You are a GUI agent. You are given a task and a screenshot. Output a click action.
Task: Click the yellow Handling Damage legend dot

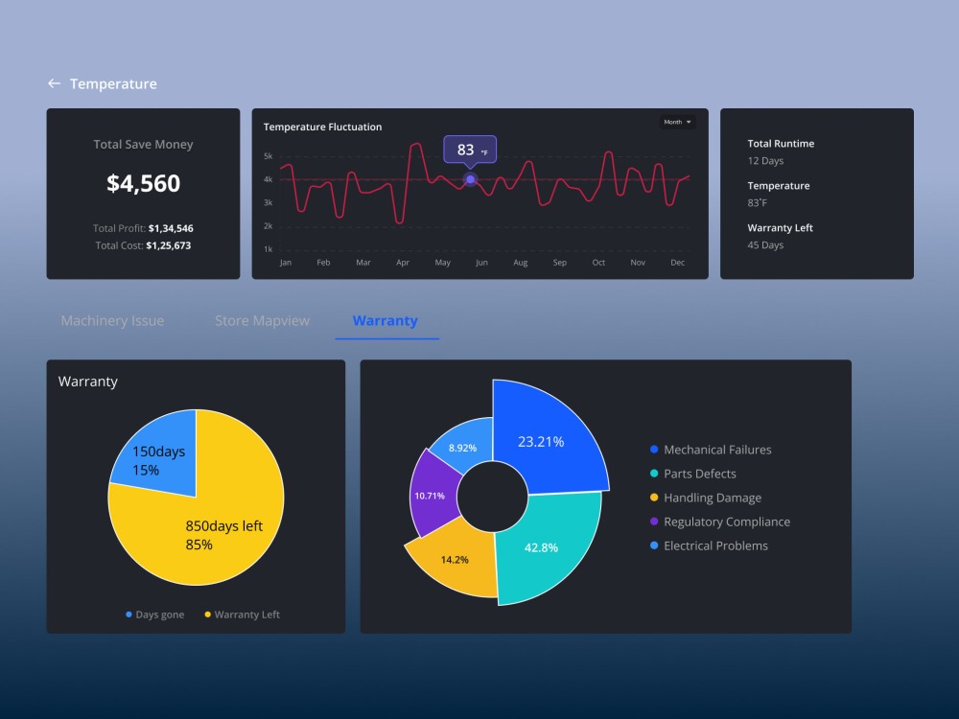tap(653, 497)
